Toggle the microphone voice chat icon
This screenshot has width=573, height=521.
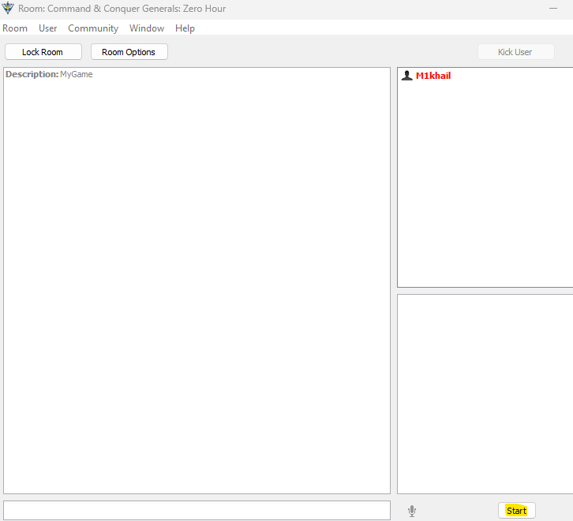click(x=411, y=511)
